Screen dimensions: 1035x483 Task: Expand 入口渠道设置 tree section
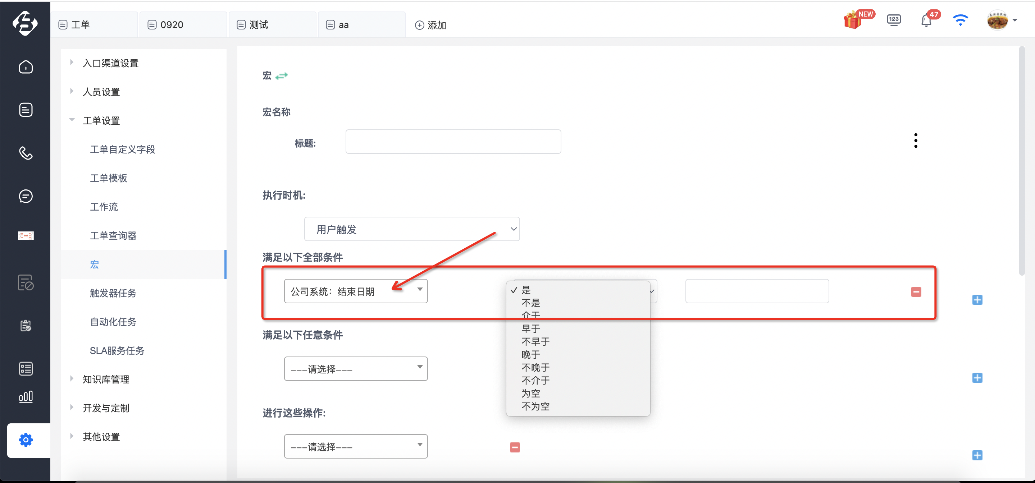[x=110, y=63]
